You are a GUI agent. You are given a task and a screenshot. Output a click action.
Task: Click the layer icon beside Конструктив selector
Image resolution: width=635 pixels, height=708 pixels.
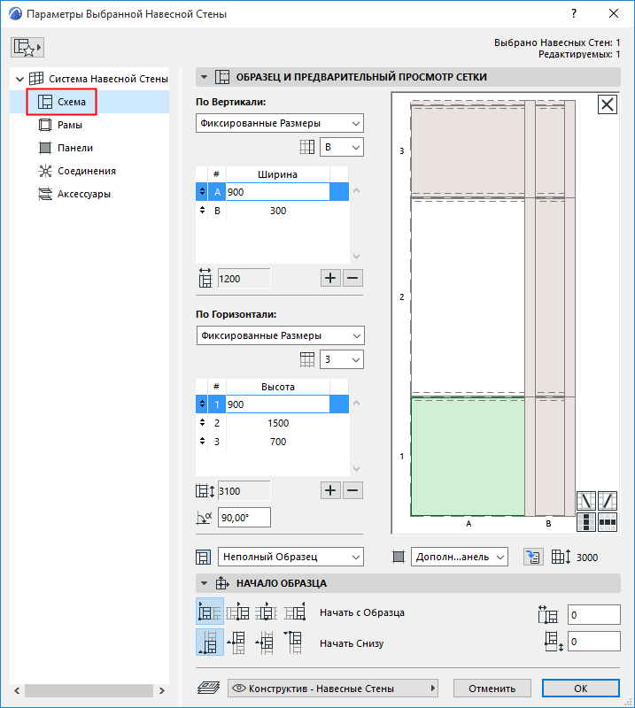[x=208, y=689]
